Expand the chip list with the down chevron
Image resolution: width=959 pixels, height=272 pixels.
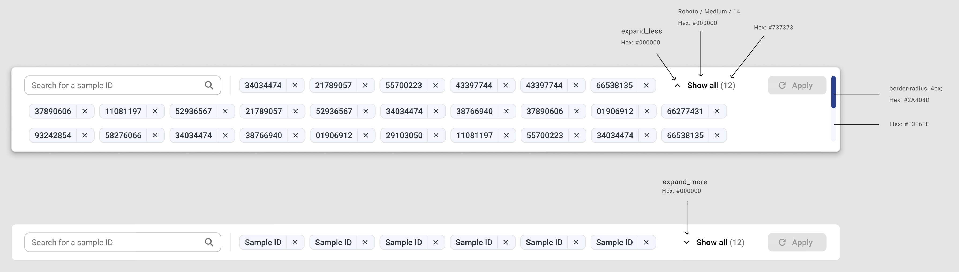686,242
